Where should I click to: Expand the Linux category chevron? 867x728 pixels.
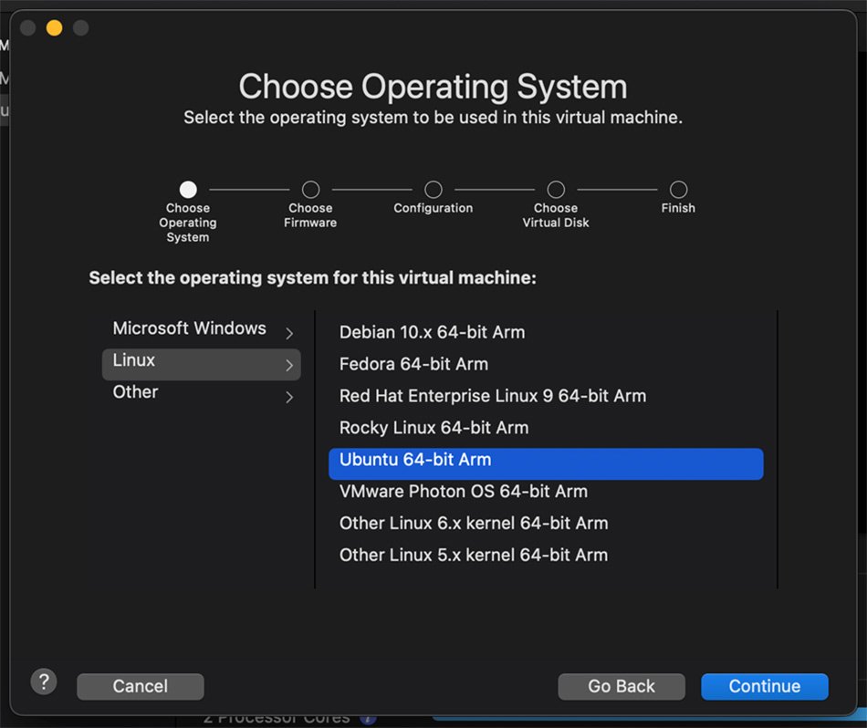289,366
